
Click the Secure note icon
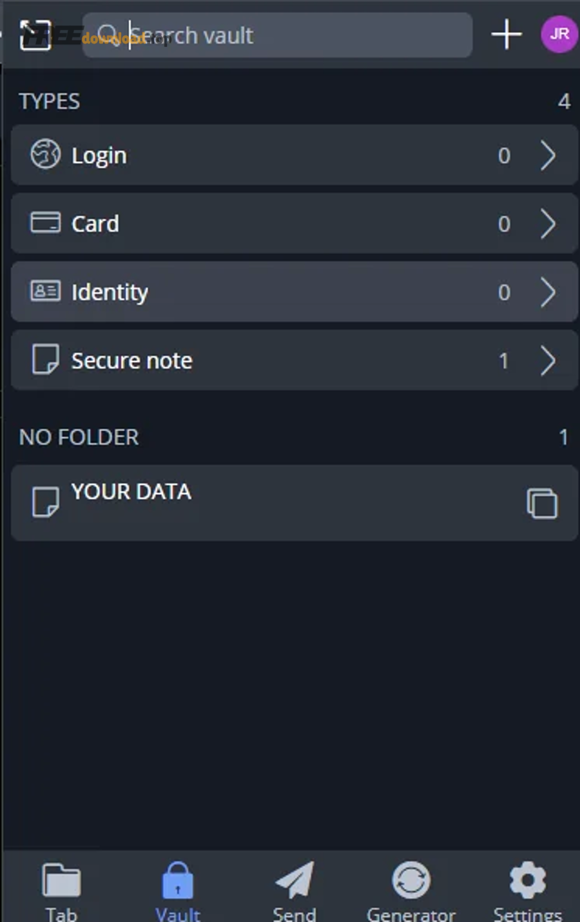coord(46,360)
